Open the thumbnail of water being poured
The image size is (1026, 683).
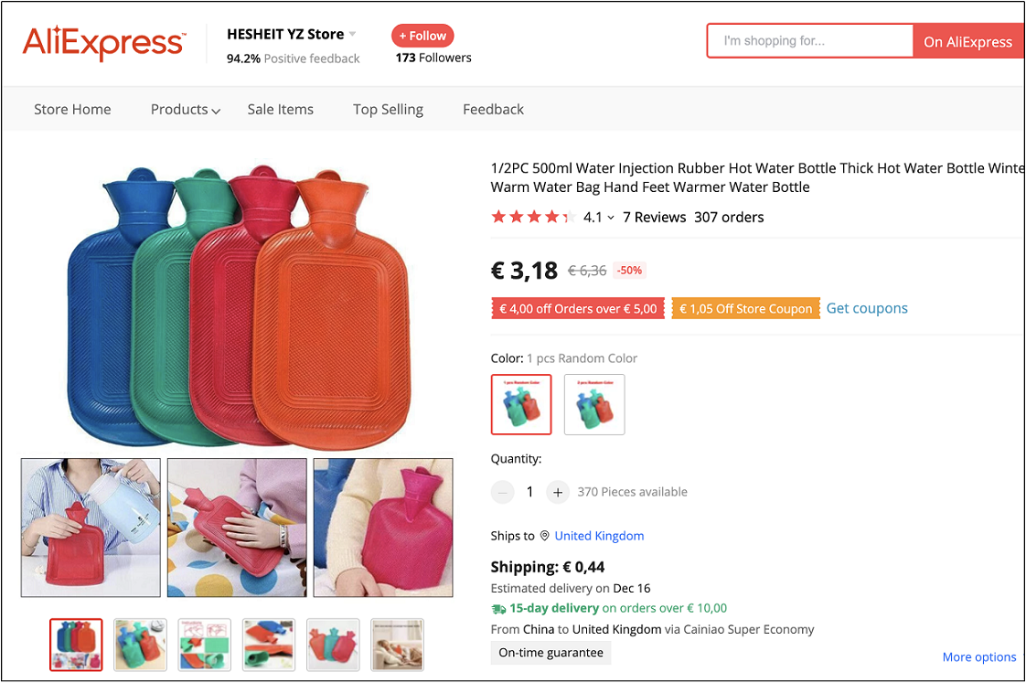[x=91, y=528]
